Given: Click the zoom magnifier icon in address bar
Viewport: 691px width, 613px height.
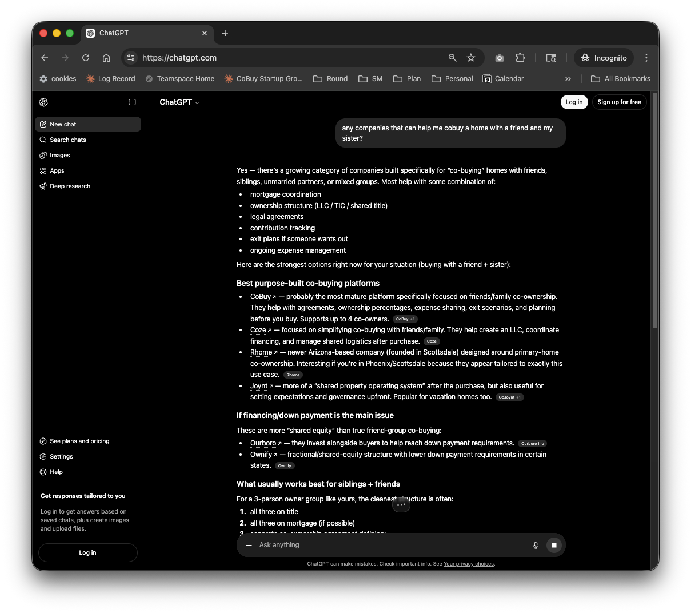Looking at the screenshot, I should 452,58.
